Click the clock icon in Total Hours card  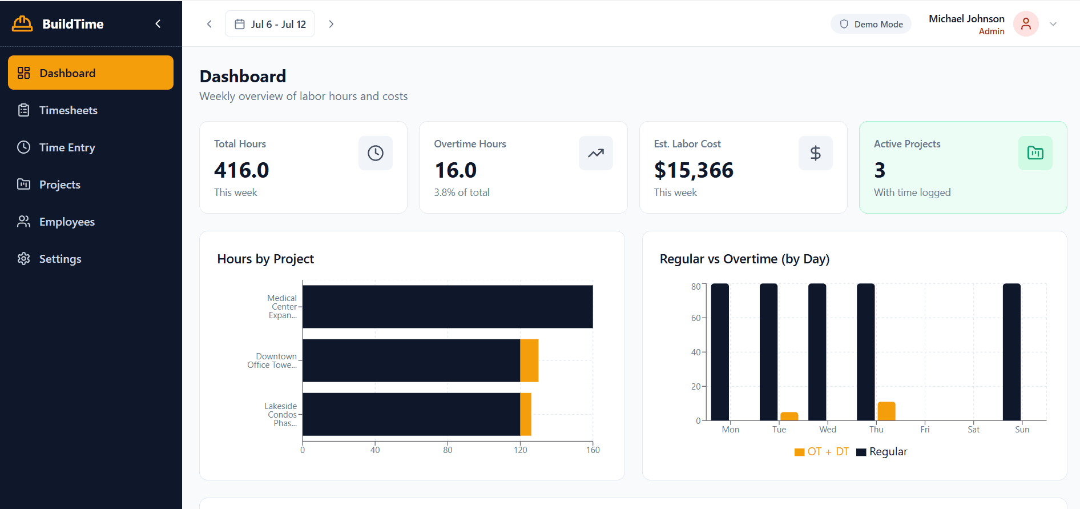375,153
